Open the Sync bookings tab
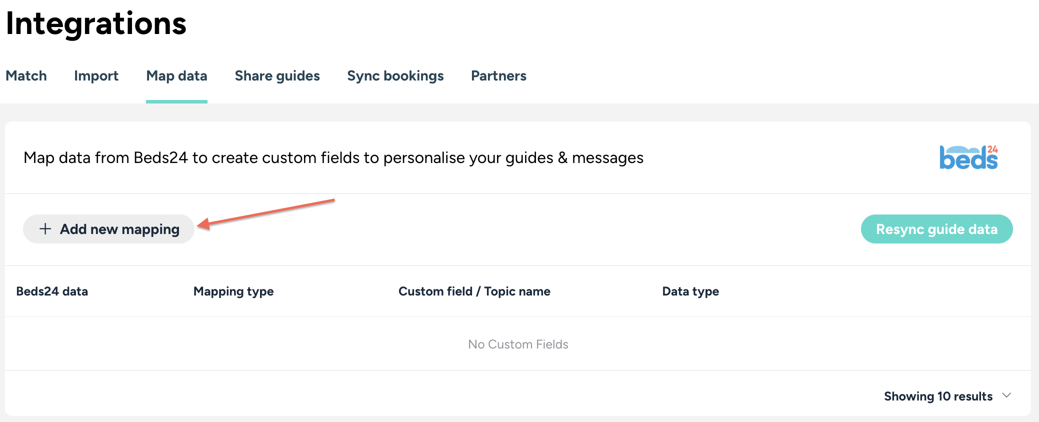 click(x=395, y=76)
